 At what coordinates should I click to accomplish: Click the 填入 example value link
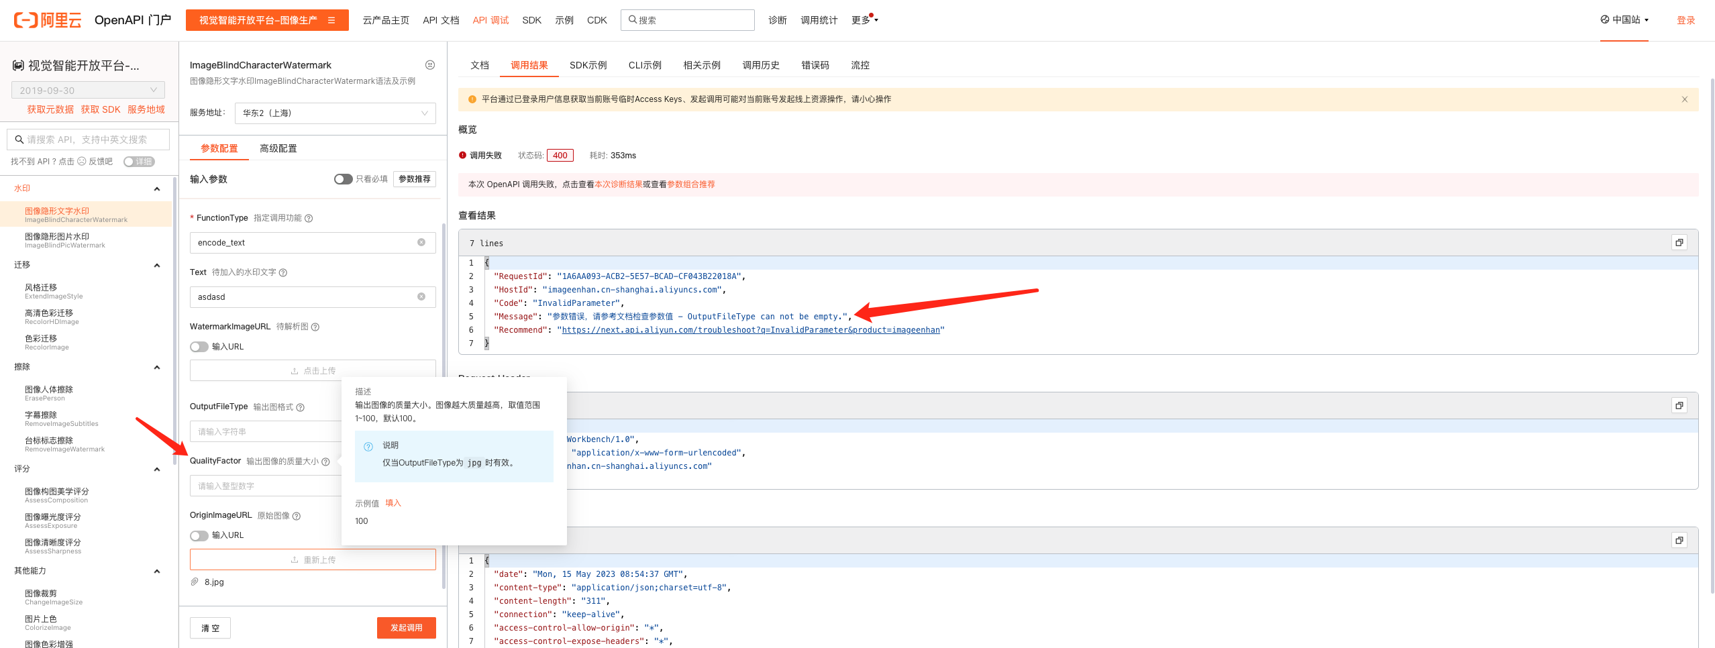point(393,503)
